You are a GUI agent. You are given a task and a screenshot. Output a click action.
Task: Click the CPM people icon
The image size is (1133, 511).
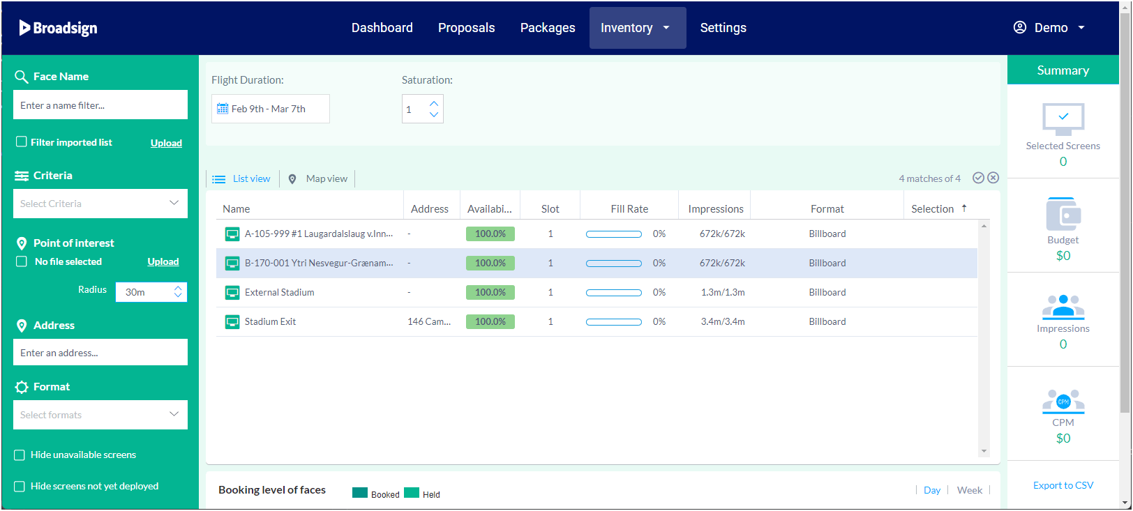1063,402
